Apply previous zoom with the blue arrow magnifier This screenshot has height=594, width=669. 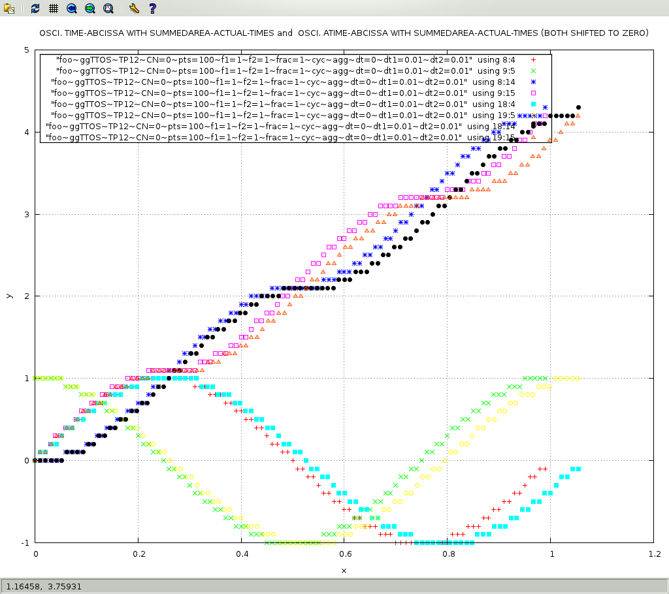point(71,8)
